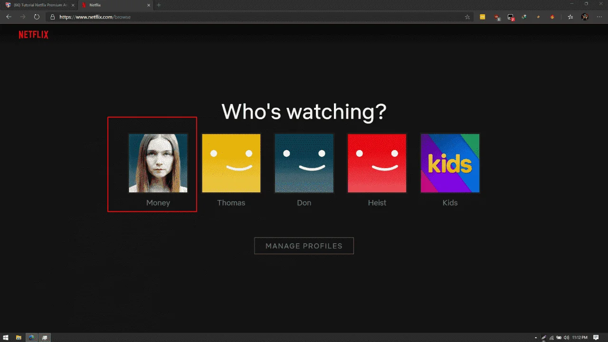Open the extension with red 2 badge
608x342 pixels.
(x=511, y=17)
